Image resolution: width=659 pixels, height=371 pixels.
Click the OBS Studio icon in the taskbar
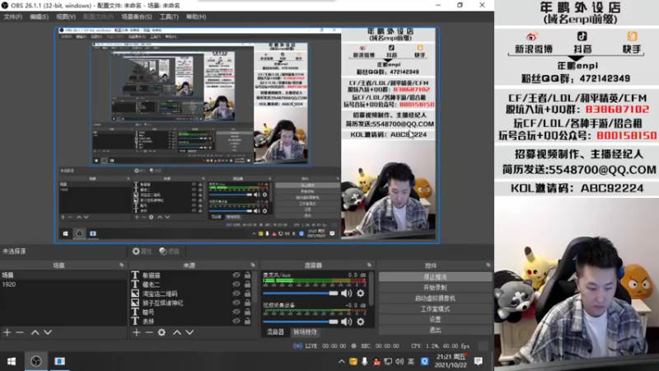pyautogui.click(x=36, y=361)
